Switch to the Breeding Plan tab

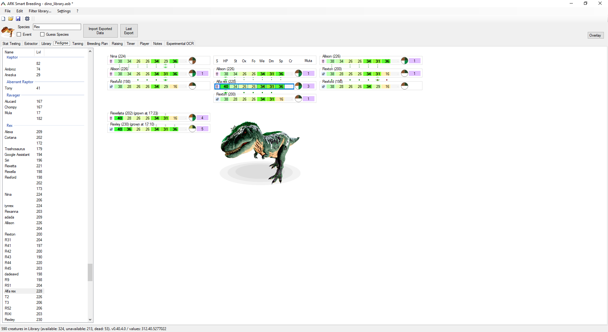[98, 44]
